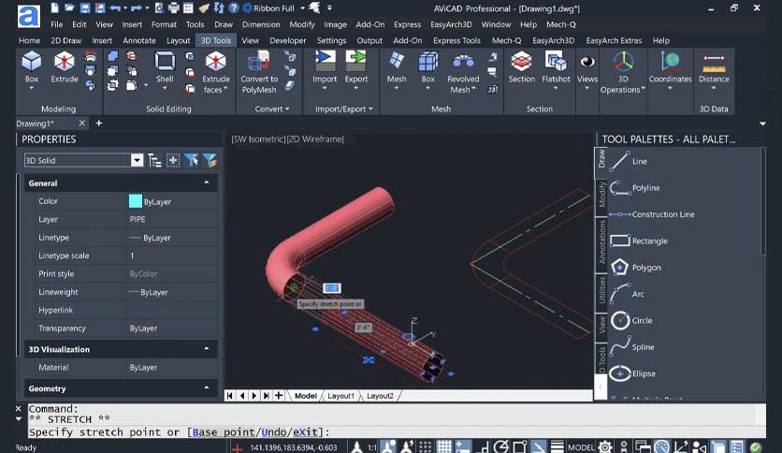Toggle lineweight display in status bar
Viewport: 782px width, 453px height.
[x=558, y=447]
